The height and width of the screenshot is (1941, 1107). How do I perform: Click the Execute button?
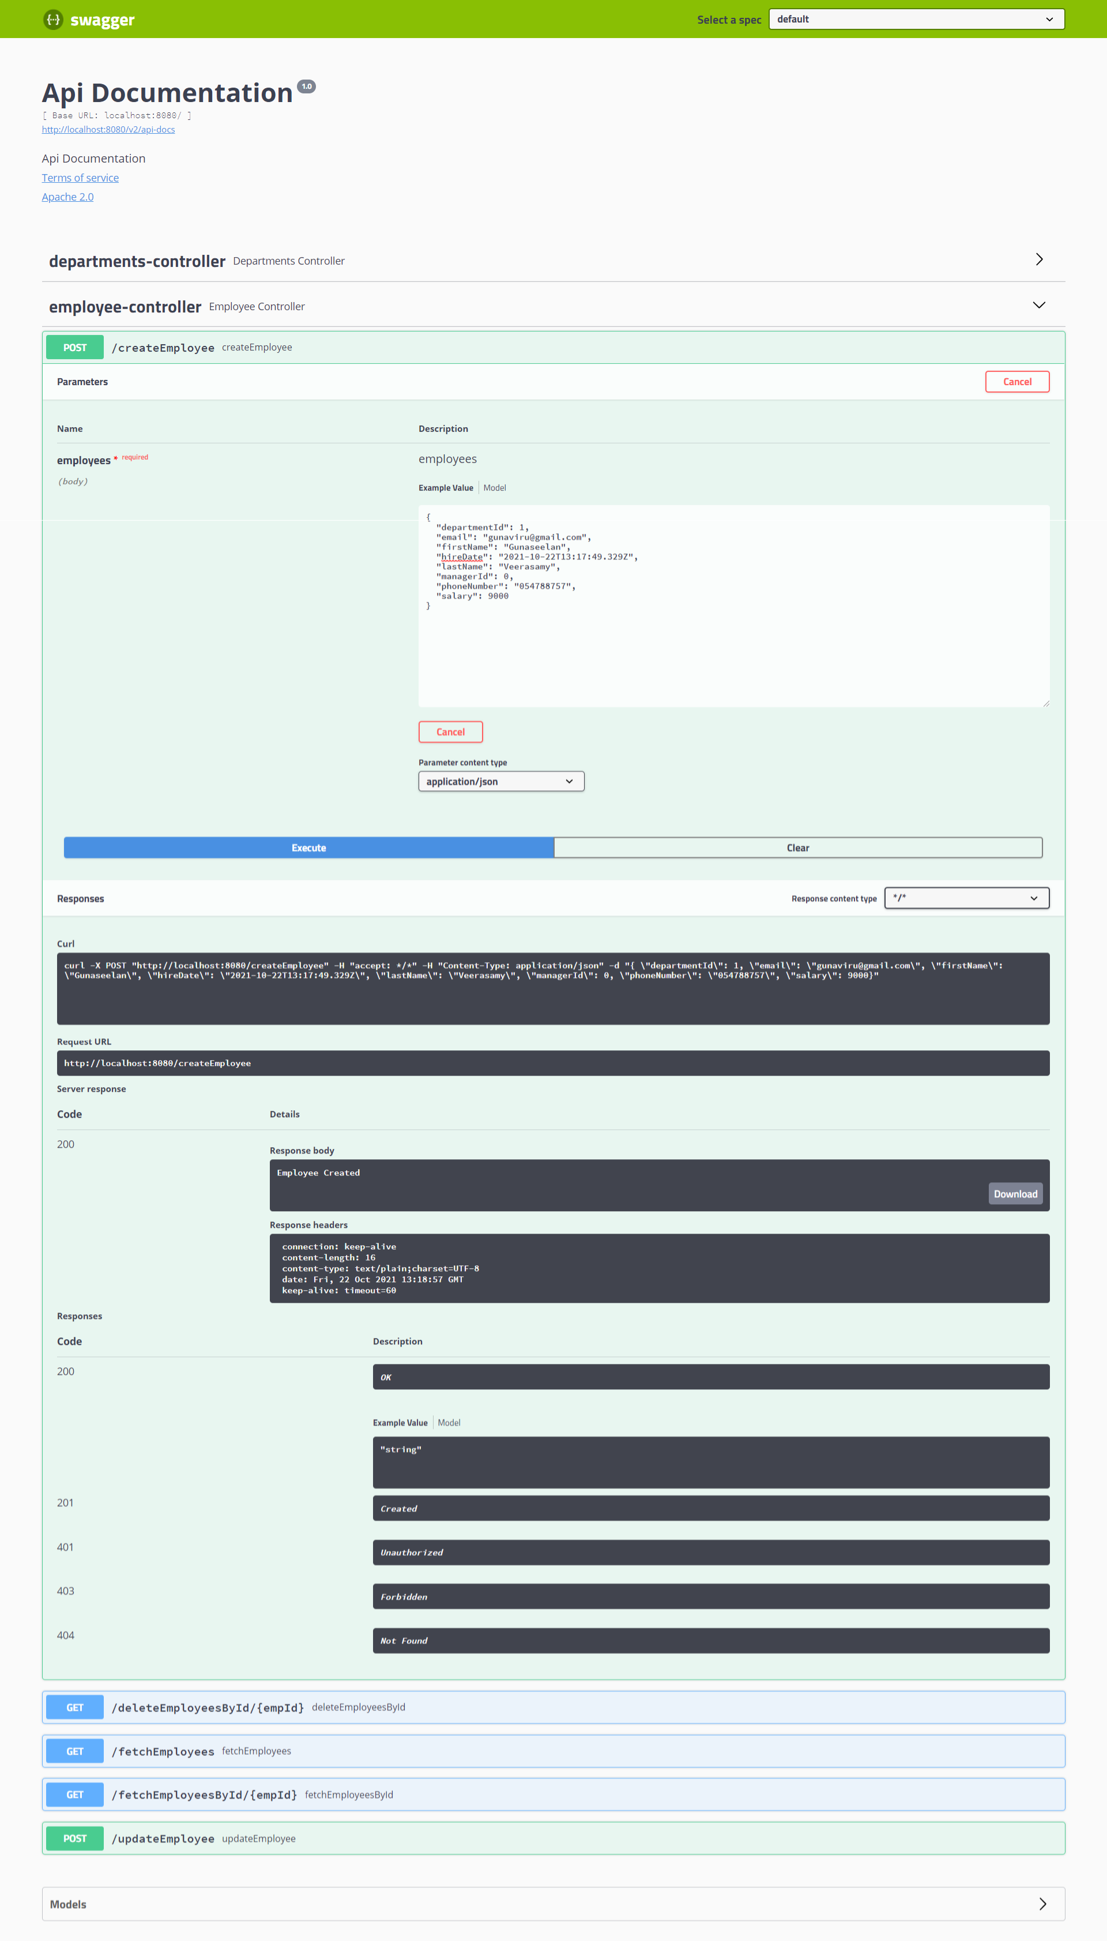(308, 847)
